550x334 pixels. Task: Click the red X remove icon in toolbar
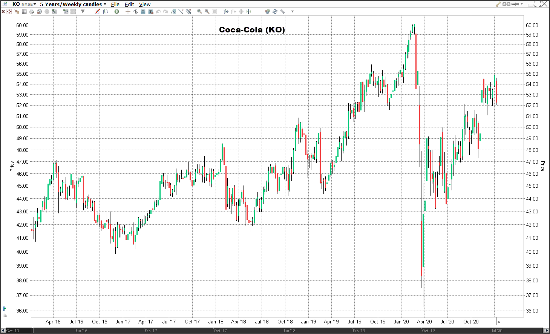[x=3, y=11]
